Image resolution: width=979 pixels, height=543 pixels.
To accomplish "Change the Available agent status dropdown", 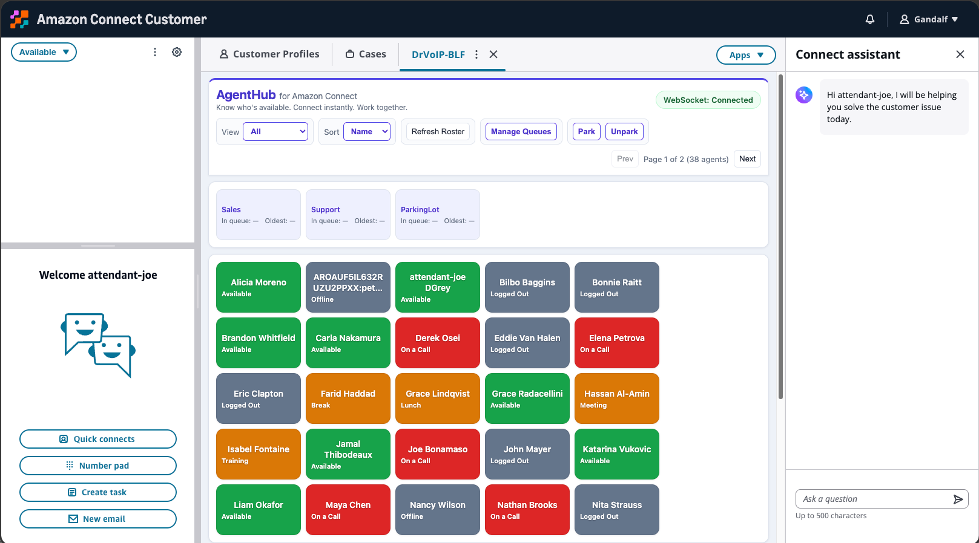I will pos(44,52).
